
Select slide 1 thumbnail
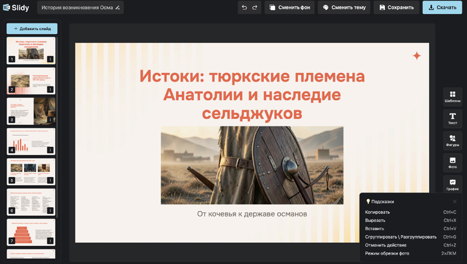[31, 50]
